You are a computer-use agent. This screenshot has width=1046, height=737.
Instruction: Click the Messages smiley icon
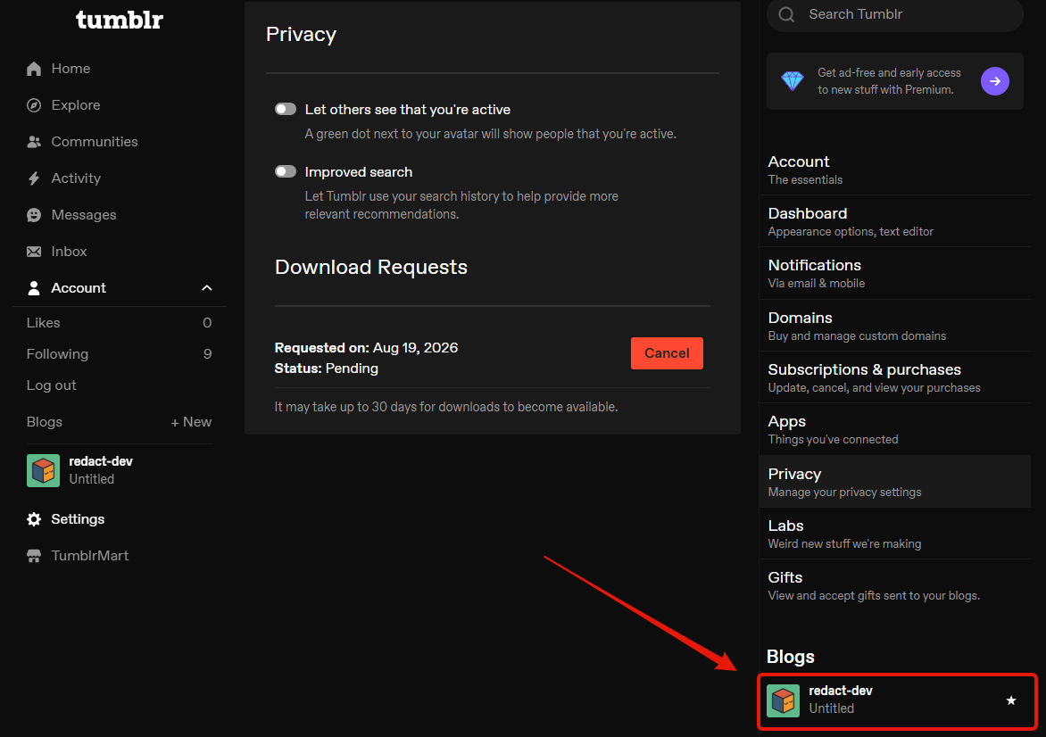[34, 215]
